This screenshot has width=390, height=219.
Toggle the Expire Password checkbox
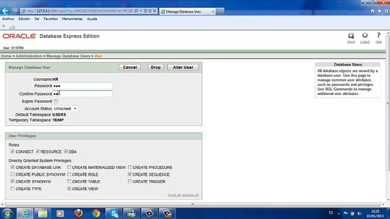(x=56, y=102)
